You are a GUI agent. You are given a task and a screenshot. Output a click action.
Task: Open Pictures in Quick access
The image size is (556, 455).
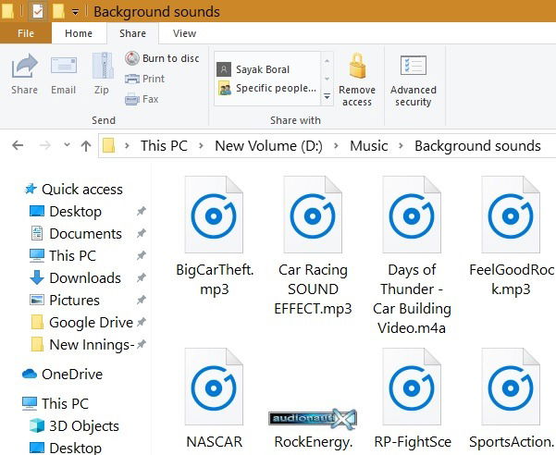coord(65,301)
